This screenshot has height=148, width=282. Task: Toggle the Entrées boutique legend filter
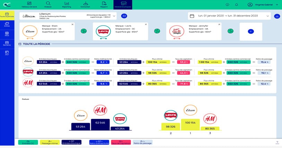(71, 142)
